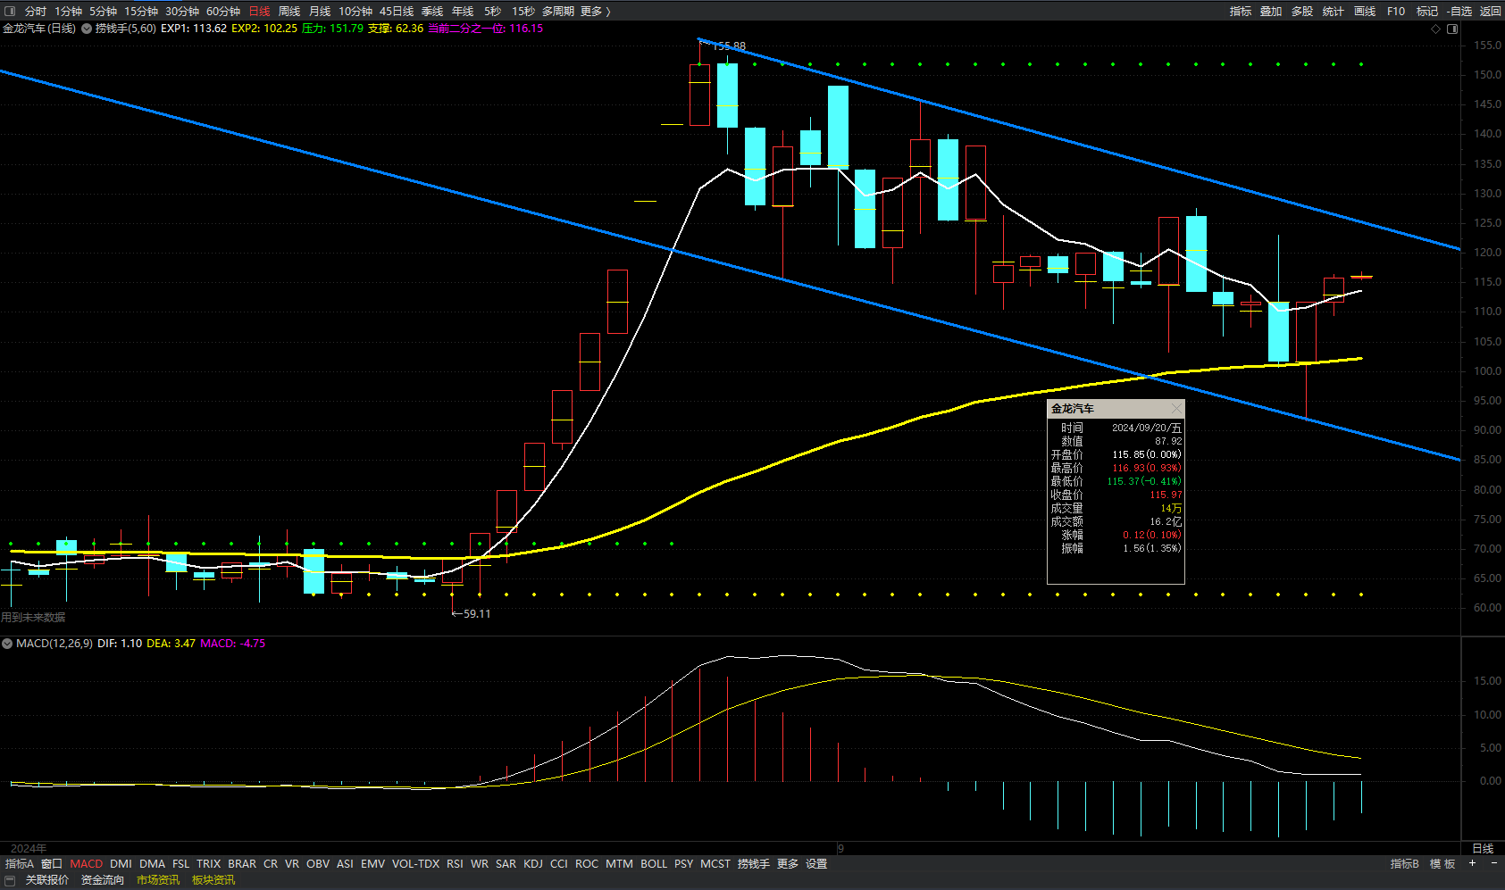Viewport: 1505px width, 890px height.
Task: Select KDJ indicator tab
Action: point(533,864)
